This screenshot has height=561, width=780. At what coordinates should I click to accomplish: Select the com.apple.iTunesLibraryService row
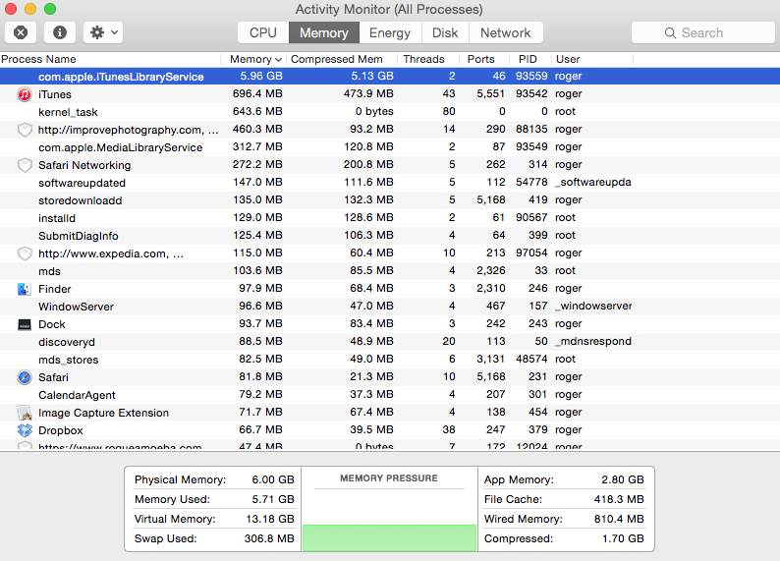[390, 76]
